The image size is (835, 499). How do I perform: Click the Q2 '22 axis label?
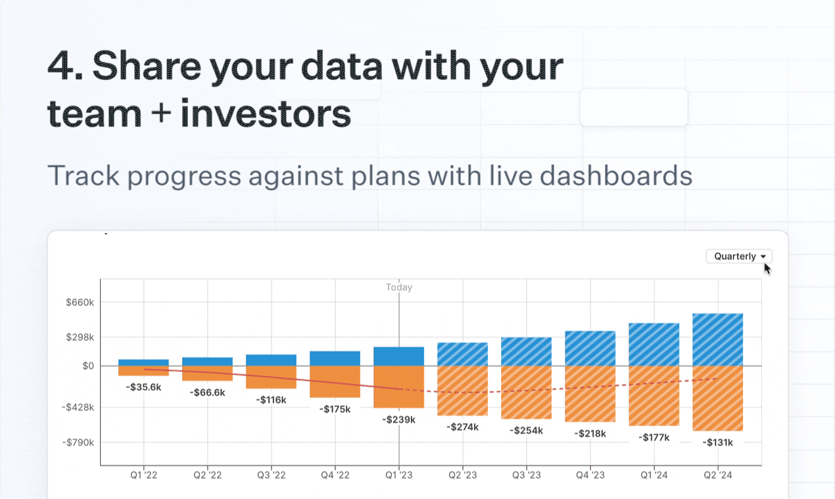click(207, 475)
